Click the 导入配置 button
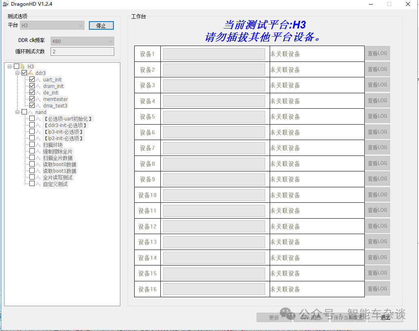The image size is (419, 331). [x=311, y=318]
